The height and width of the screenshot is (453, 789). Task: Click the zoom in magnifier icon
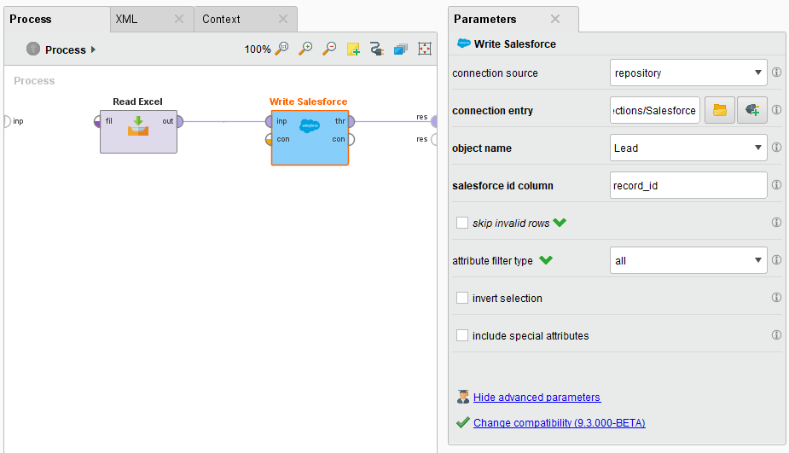(x=306, y=49)
